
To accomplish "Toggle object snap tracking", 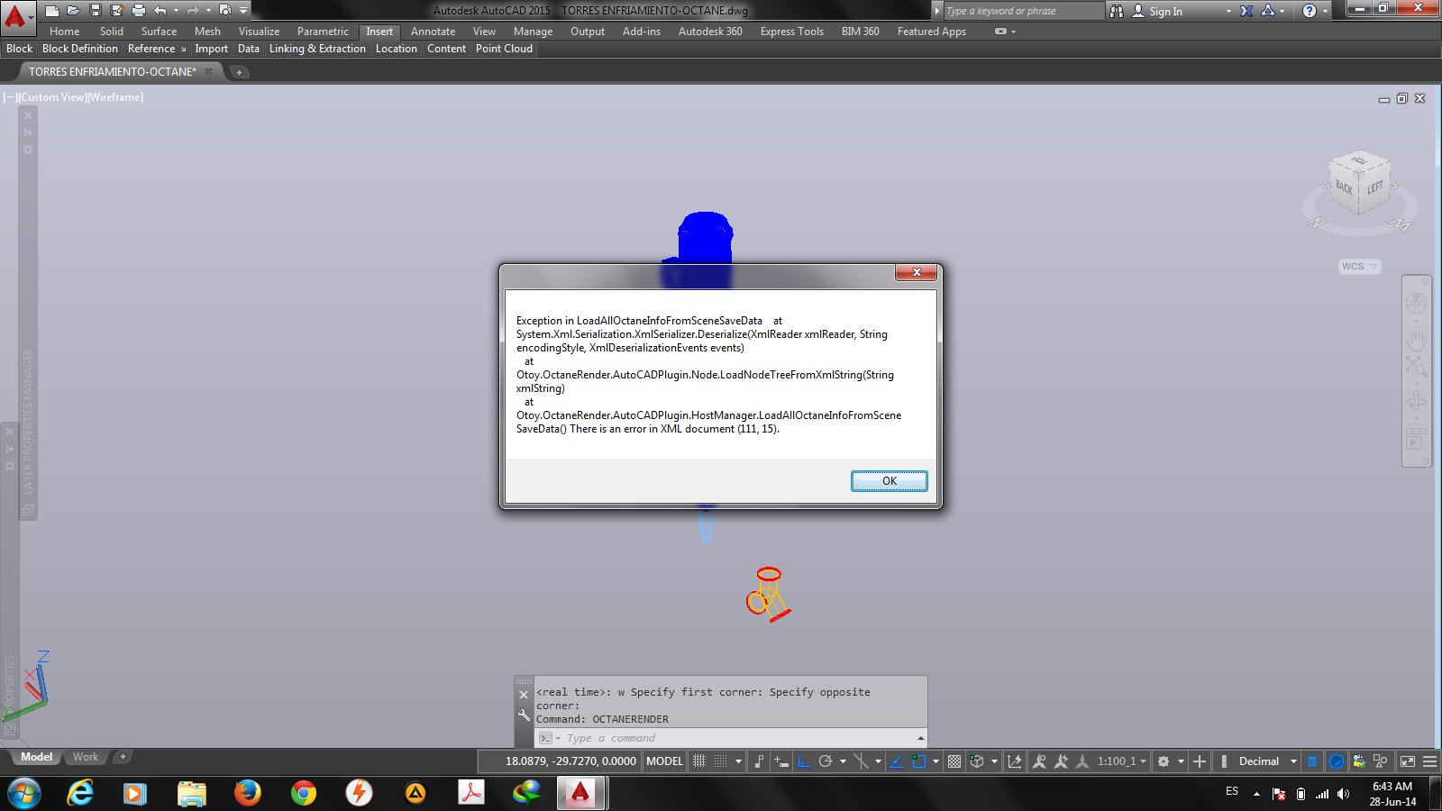I will pos(896,761).
